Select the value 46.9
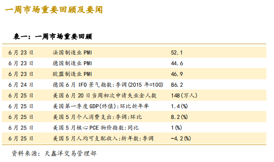 pyautogui.click(x=177, y=74)
